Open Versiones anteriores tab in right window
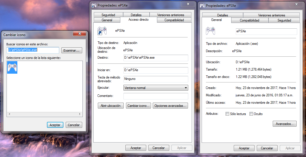The image size is (306, 157). click(x=272, y=15)
